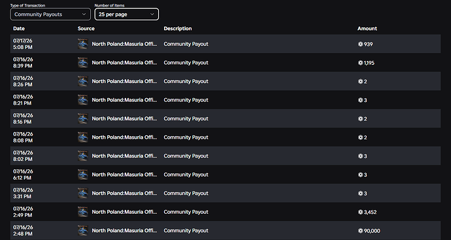The image size is (451, 240).
Task: Select the amount value 3,452
Action: coord(370,213)
